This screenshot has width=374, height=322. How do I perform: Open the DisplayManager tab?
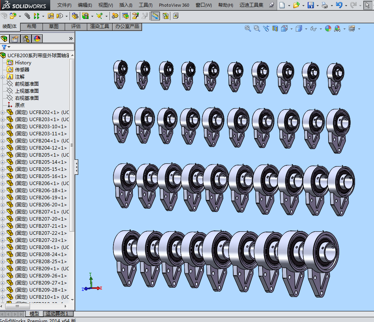pos(37,39)
